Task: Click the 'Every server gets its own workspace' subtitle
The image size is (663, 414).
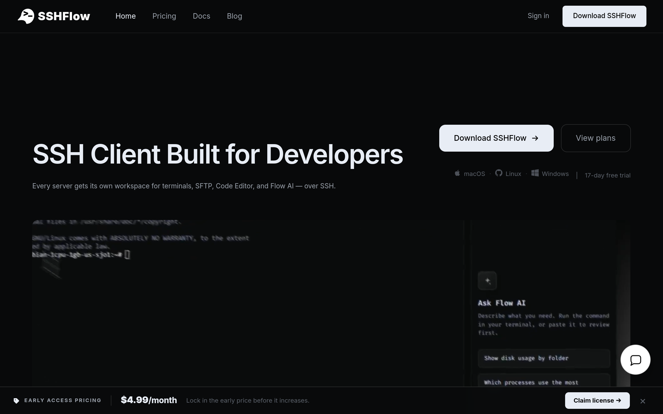Action: click(184, 186)
